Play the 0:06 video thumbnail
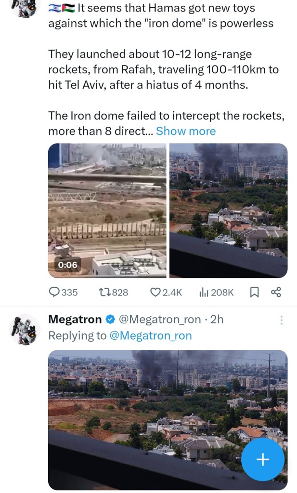 pos(107,210)
